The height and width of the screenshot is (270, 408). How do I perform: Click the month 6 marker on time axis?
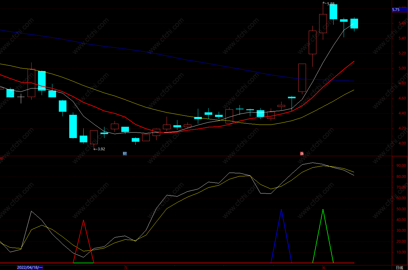(324, 268)
